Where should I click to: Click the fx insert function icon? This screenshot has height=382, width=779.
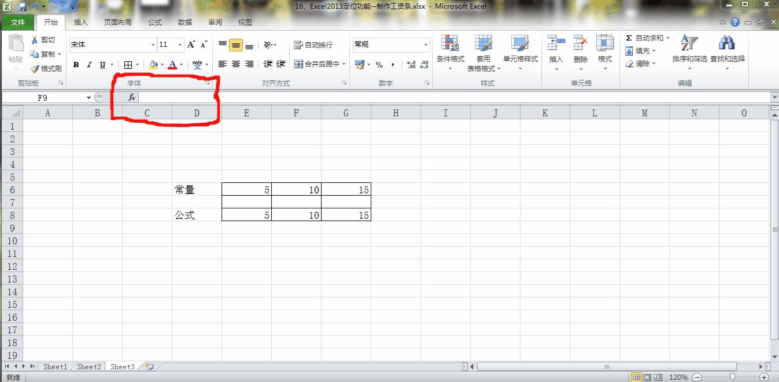tap(132, 97)
